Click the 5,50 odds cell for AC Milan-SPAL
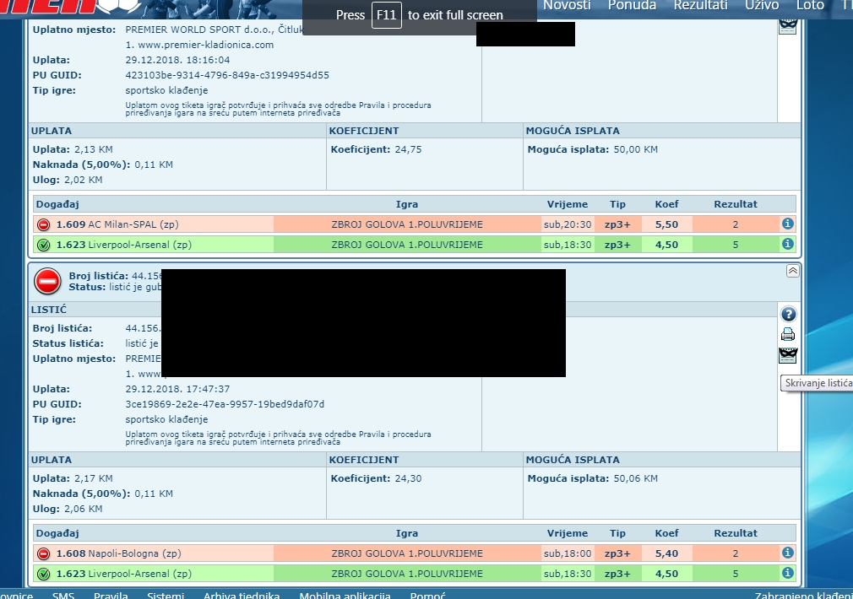The image size is (853, 599). (666, 224)
